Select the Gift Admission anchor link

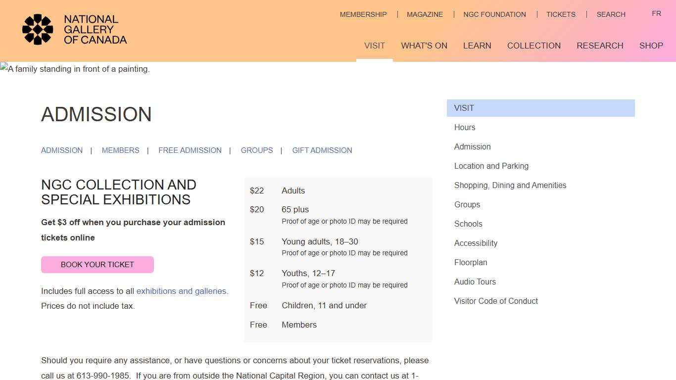click(x=322, y=150)
